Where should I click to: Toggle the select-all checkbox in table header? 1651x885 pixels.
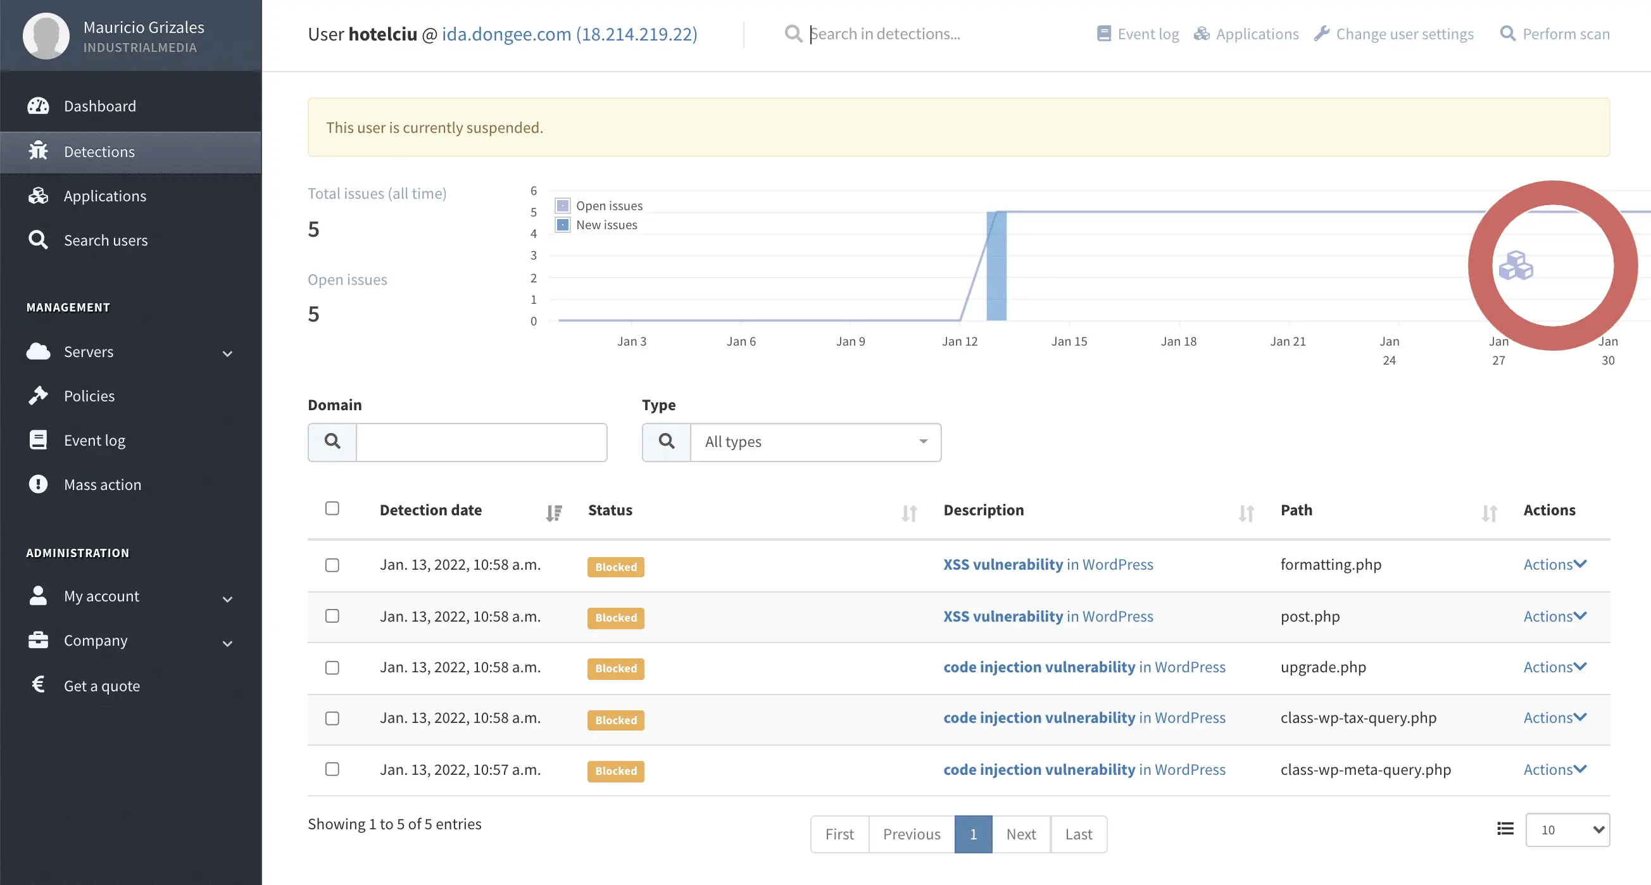[x=332, y=508]
